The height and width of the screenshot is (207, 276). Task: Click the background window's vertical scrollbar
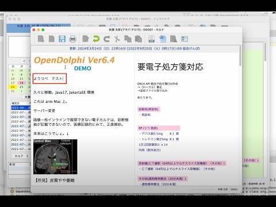tap(265, 52)
